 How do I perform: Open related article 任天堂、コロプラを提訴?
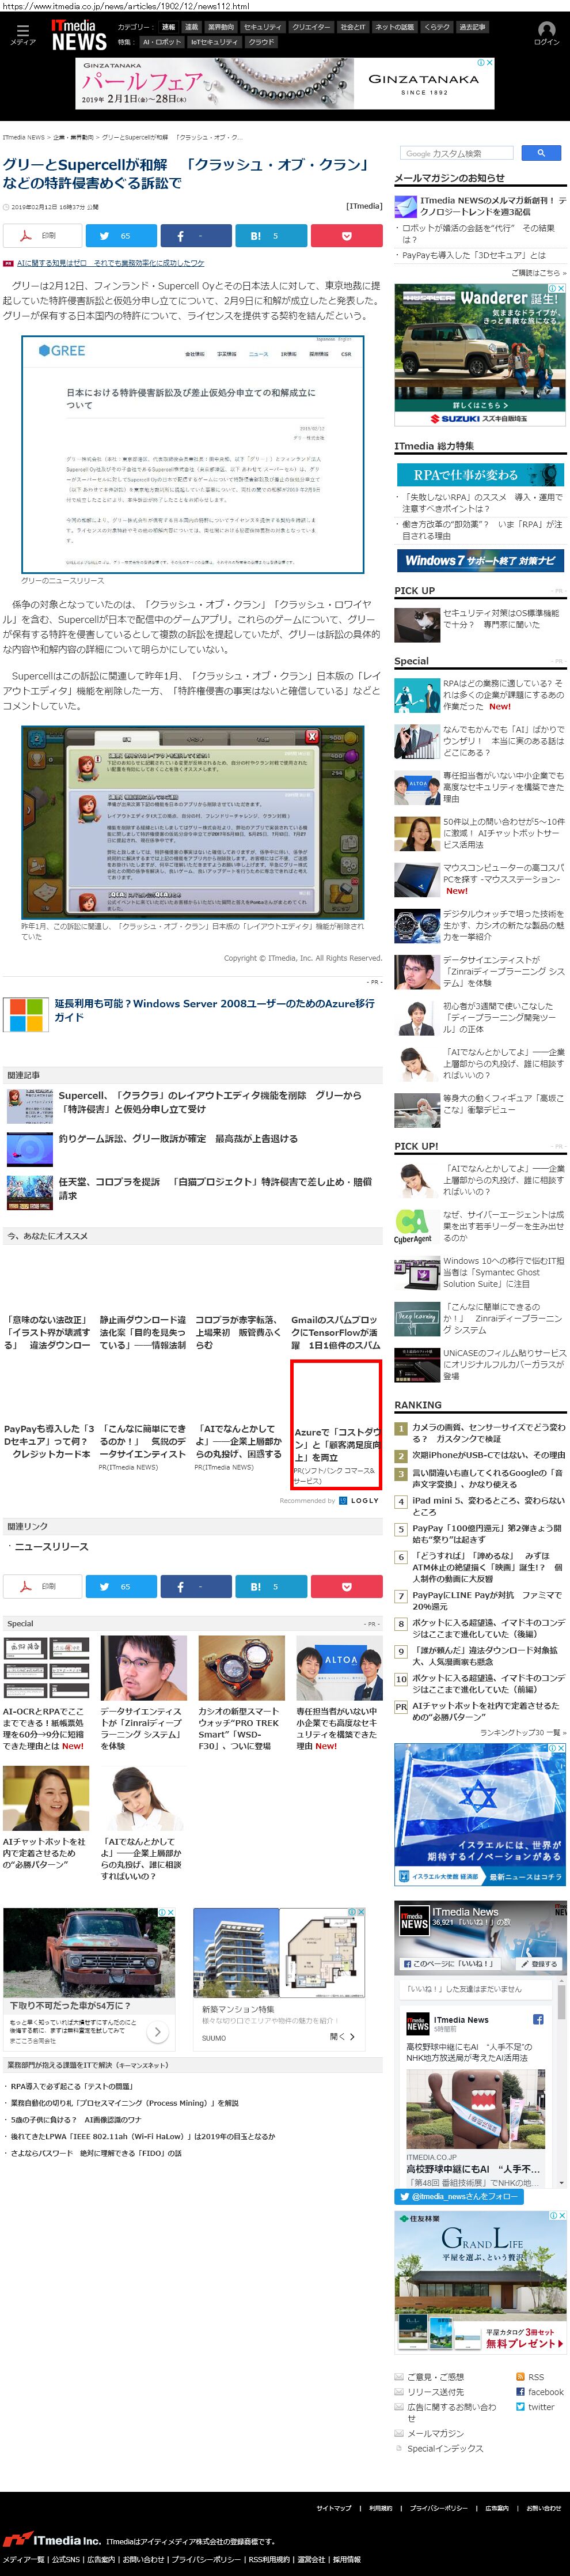coord(215,1188)
